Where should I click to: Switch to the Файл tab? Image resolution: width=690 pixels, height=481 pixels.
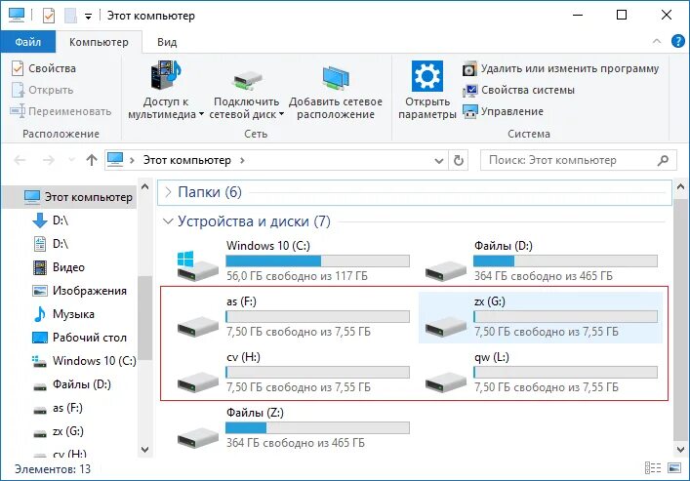[27, 42]
